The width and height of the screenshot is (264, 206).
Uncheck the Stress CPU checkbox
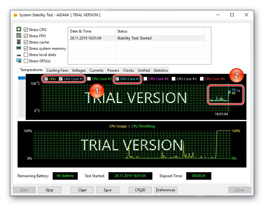click(x=26, y=30)
